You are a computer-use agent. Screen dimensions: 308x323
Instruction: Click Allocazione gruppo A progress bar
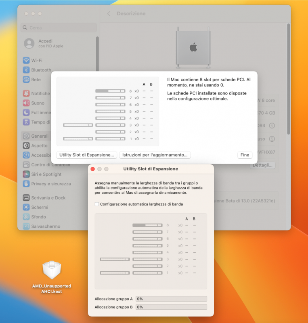(171, 299)
